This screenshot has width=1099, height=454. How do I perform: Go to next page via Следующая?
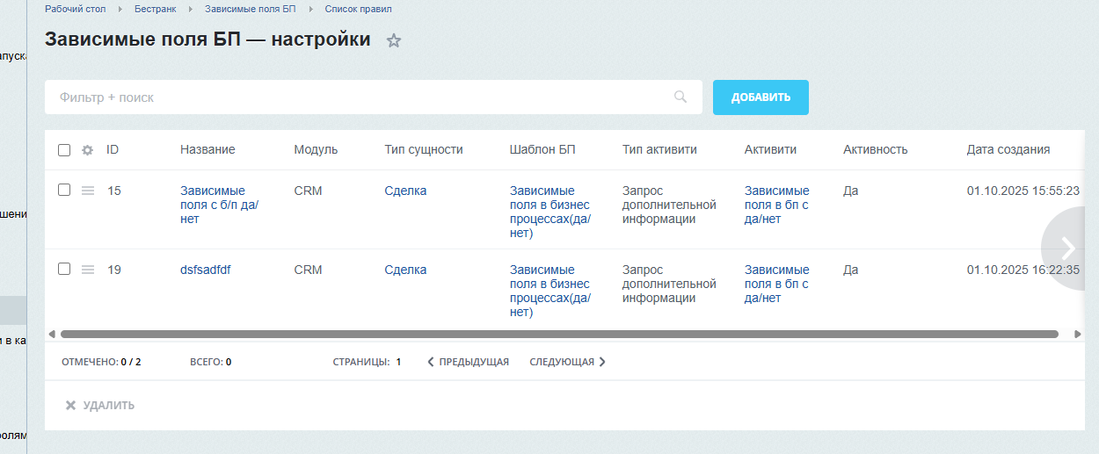pyautogui.click(x=567, y=362)
